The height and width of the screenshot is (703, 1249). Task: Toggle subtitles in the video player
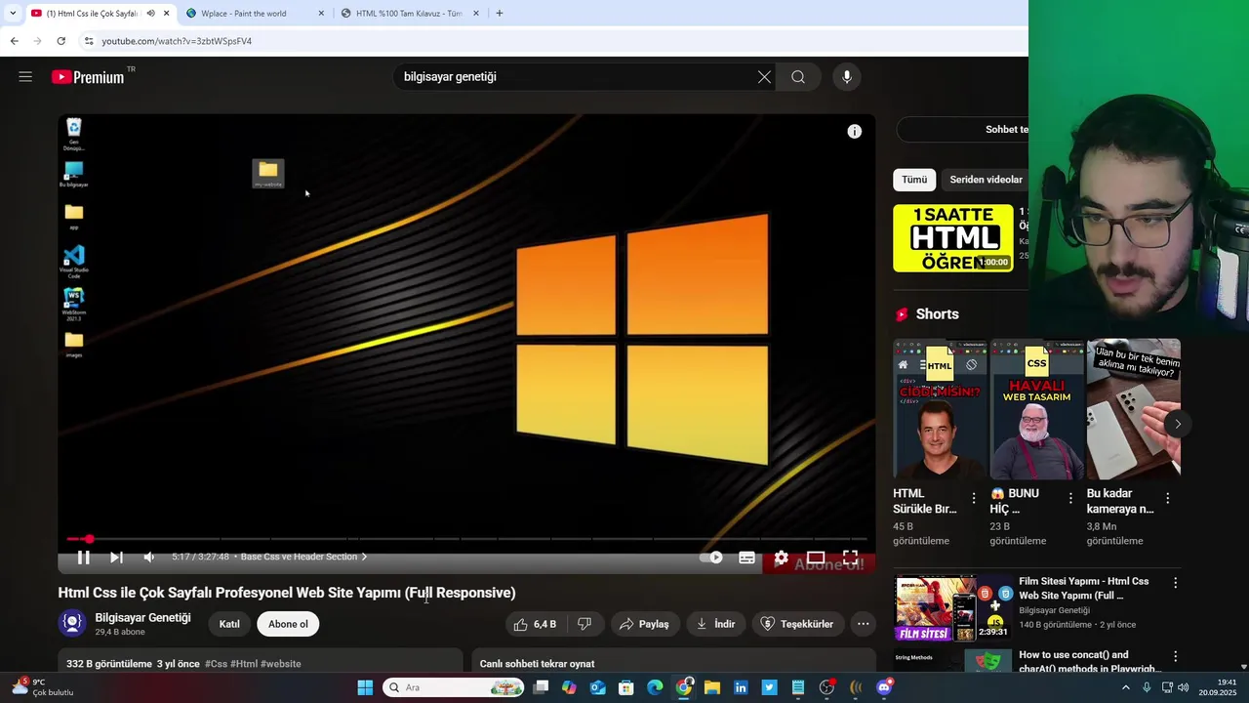pyautogui.click(x=746, y=558)
